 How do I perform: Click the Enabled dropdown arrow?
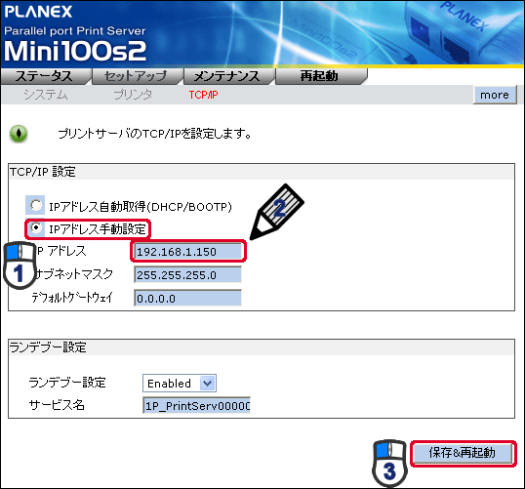point(208,384)
